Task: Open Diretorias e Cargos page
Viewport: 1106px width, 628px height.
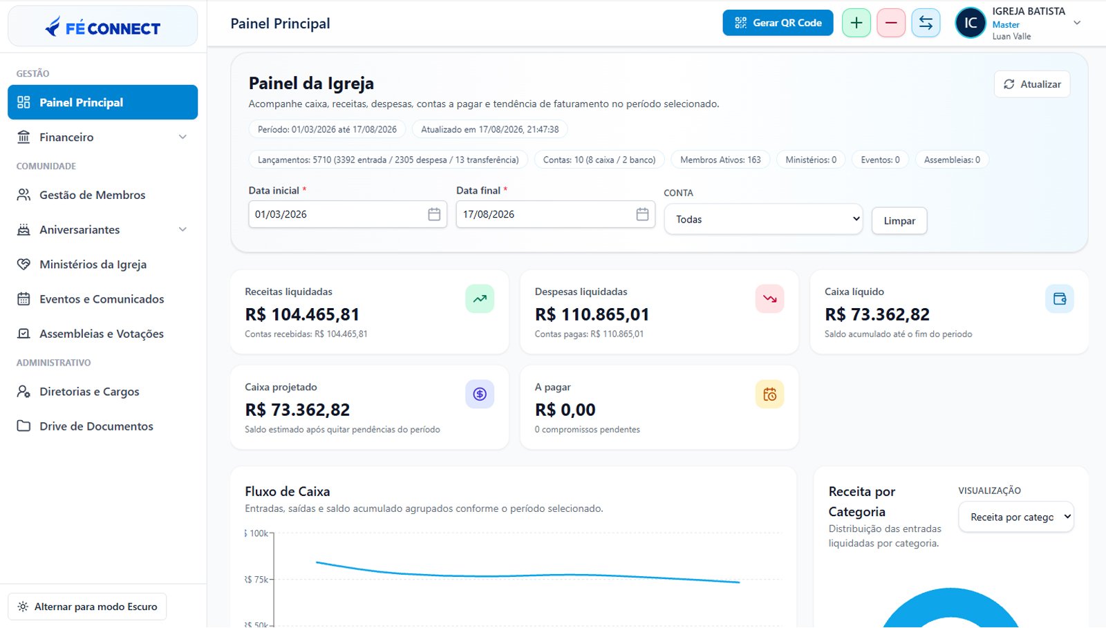Action: (102, 392)
